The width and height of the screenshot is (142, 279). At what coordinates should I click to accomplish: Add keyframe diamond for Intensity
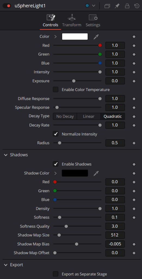click(134, 72)
